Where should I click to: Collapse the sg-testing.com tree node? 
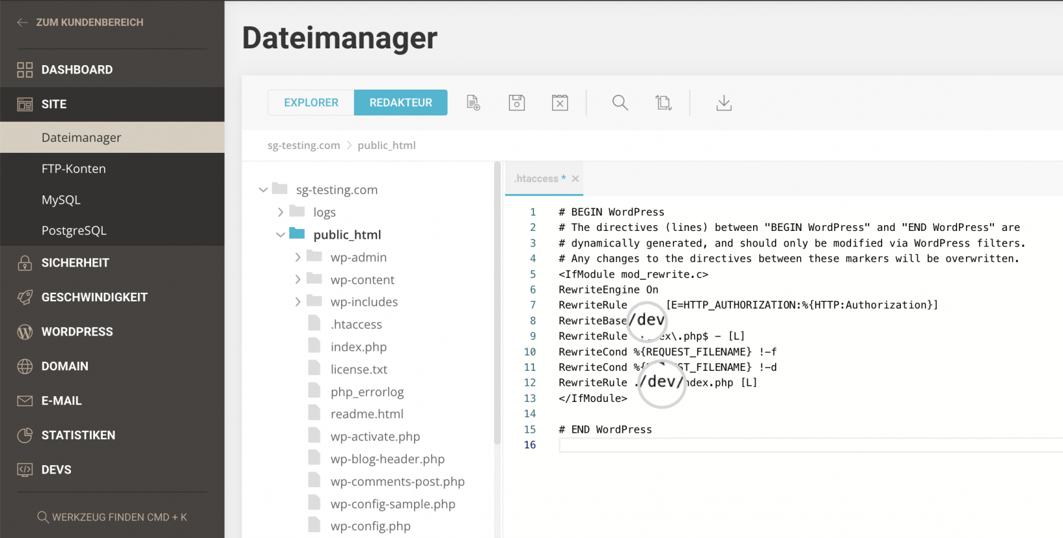263,190
